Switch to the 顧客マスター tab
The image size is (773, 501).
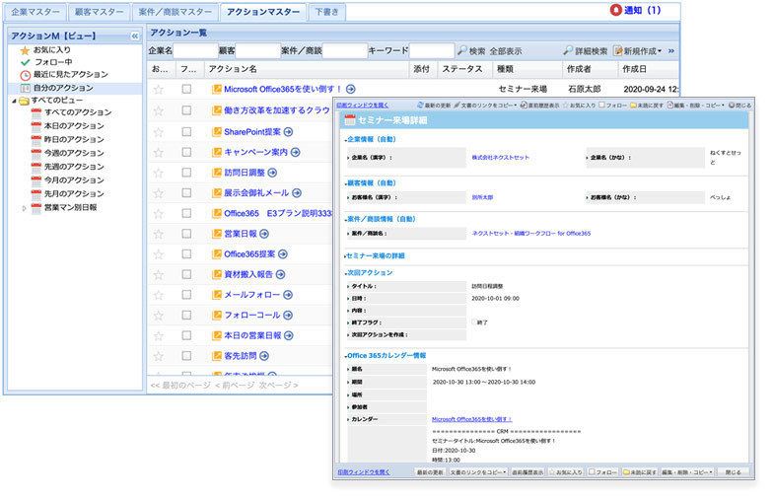(99, 12)
